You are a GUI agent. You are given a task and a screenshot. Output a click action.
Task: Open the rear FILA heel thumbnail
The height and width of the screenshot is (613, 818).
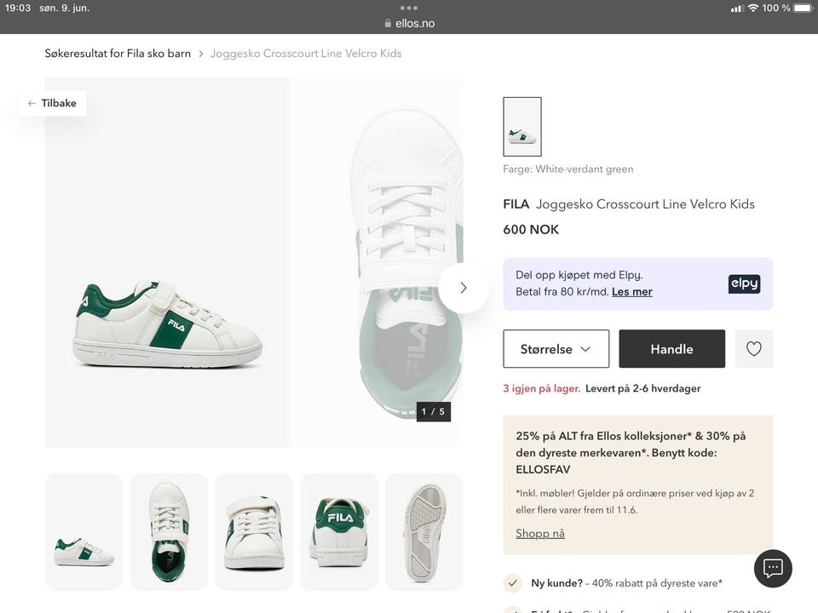click(x=339, y=532)
